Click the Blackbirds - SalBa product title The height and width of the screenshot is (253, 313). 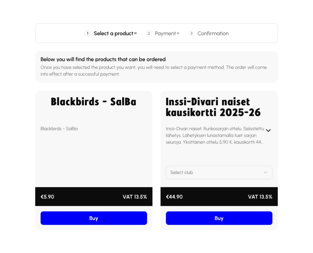(x=94, y=101)
